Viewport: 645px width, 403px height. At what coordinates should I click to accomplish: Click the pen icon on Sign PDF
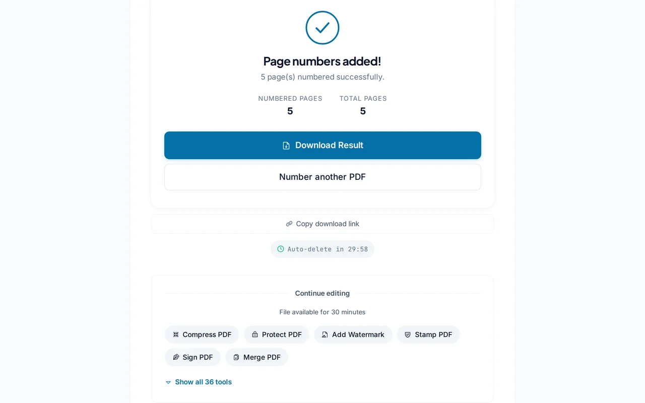(x=177, y=357)
